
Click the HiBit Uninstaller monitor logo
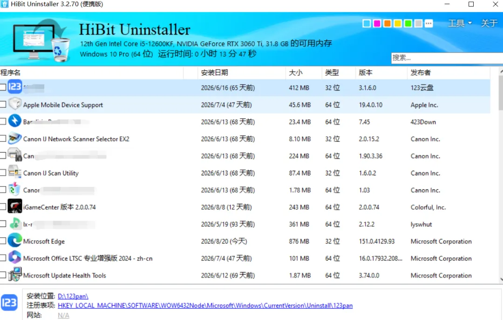pyautogui.click(x=41, y=41)
